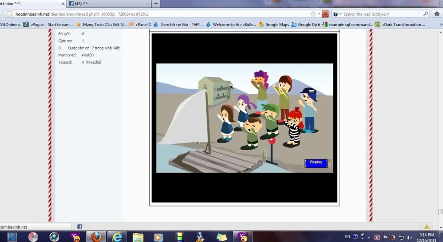The height and width of the screenshot is (242, 443).
Task: Click the Facebook icon in the add-on bar
Action: pos(80,226)
